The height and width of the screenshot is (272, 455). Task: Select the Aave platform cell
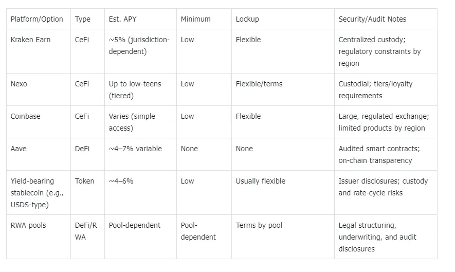pyautogui.click(x=18, y=149)
